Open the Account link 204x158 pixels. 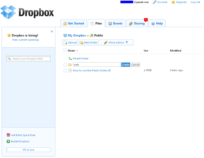pos(162,2)
